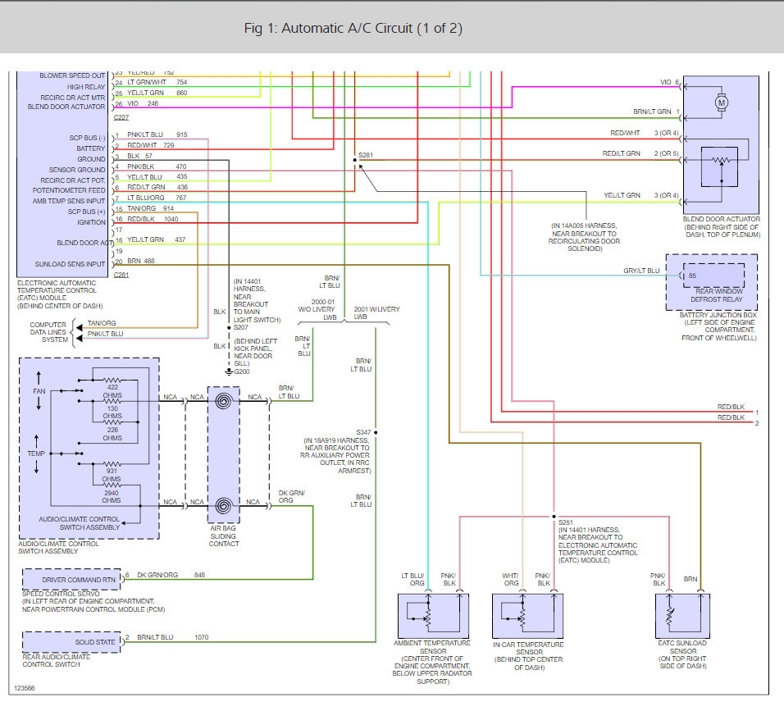The width and height of the screenshot is (784, 711).
Task: Click the TAN/ORG computer data line arrow
Action: [x=79, y=327]
